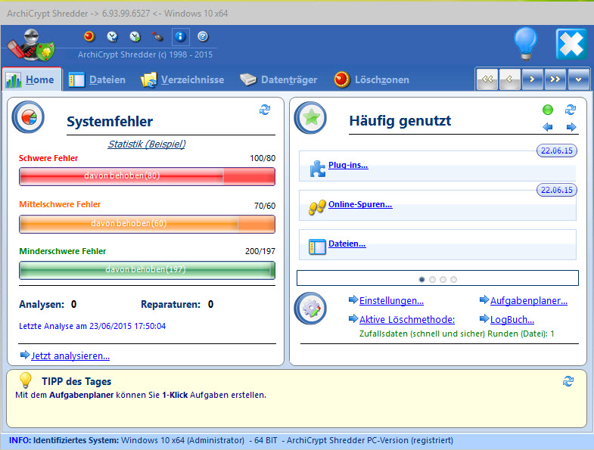Click the next single-arrow navigation button
Viewport: 594px width, 450px height.
[533, 79]
